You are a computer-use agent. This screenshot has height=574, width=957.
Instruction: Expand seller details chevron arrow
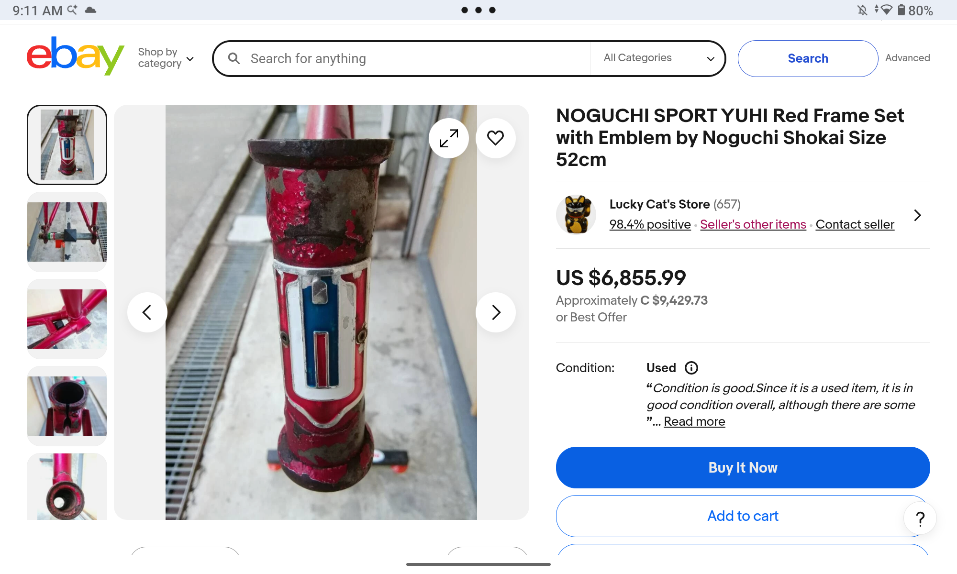tap(917, 215)
